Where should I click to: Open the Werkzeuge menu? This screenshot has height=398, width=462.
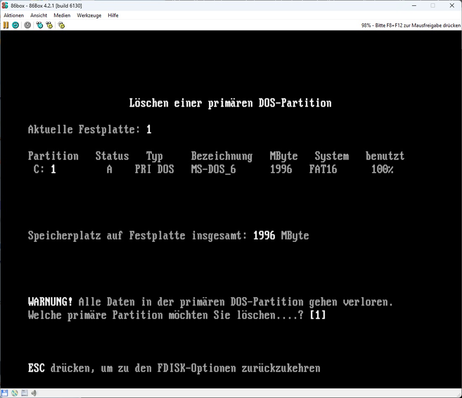click(x=89, y=15)
